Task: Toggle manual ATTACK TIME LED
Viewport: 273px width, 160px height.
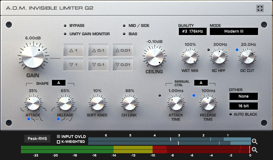Action: coord(160,95)
